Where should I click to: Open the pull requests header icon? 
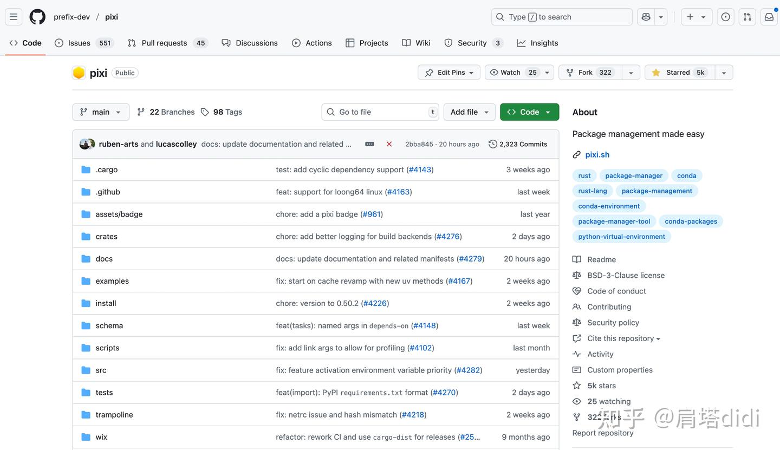[x=747, y=17]
